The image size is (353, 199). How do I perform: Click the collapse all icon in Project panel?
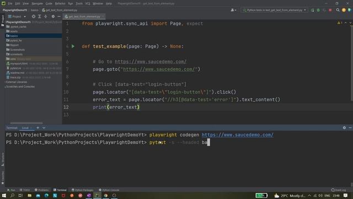[45, 17]
